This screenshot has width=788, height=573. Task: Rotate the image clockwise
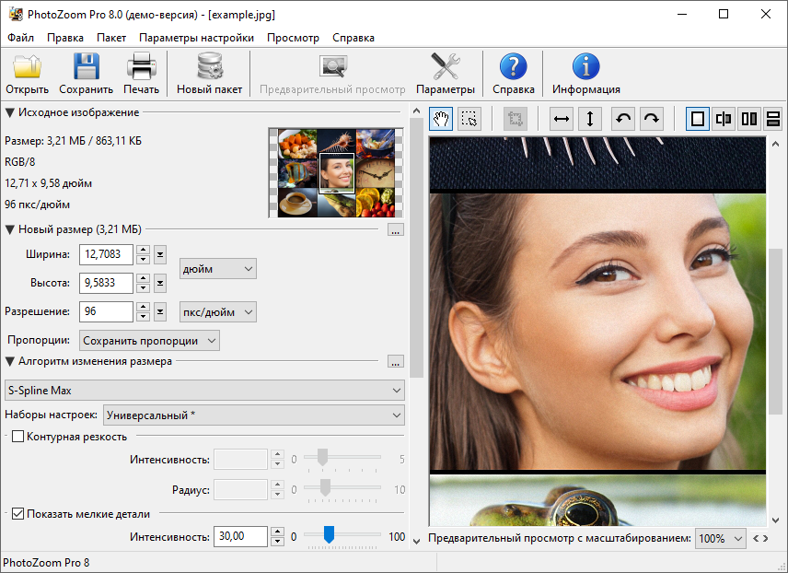[650, 119]
